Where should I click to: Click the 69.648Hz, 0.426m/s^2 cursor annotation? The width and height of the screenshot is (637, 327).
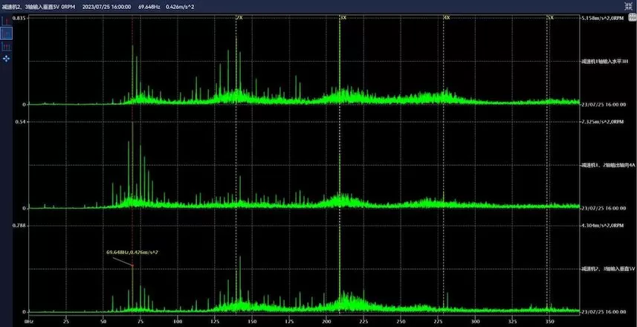point(133,252)
